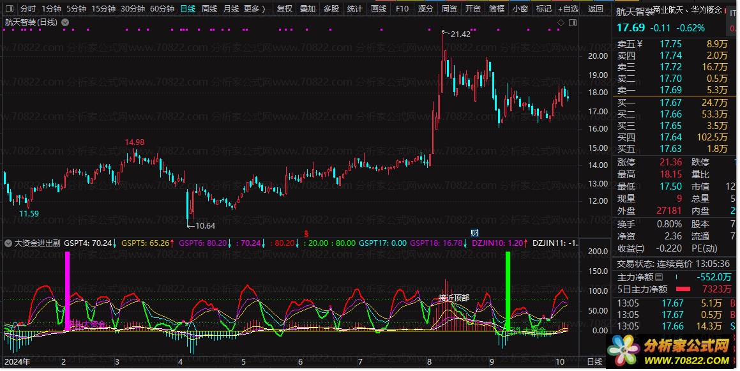Screen dimensions: 740x371
Task: Click the 21.42 high price label
Action: tap(460, 34)
